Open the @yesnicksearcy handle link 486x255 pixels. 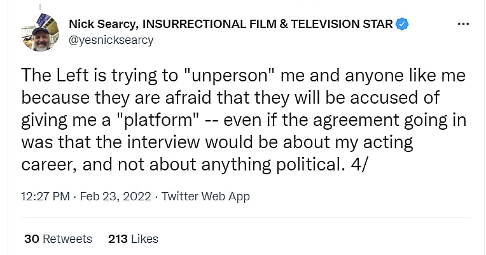pos(111,39)
